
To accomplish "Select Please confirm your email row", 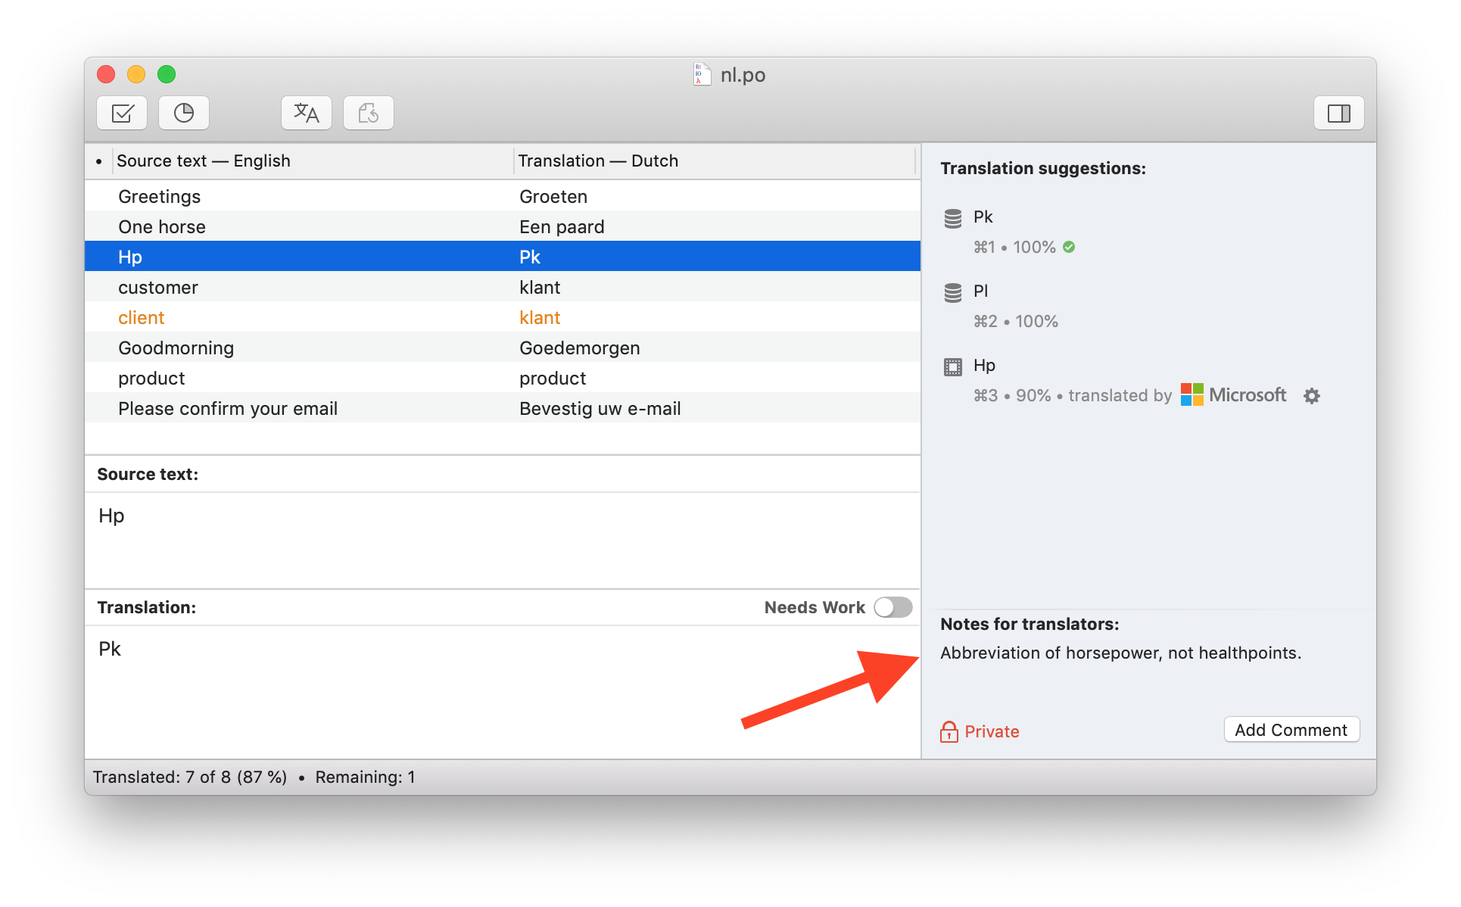I will [503, 408].
